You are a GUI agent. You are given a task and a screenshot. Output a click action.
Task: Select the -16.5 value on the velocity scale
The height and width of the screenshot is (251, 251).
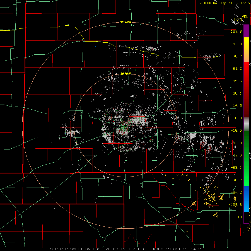pyautogui.click(x=236, y=131)
